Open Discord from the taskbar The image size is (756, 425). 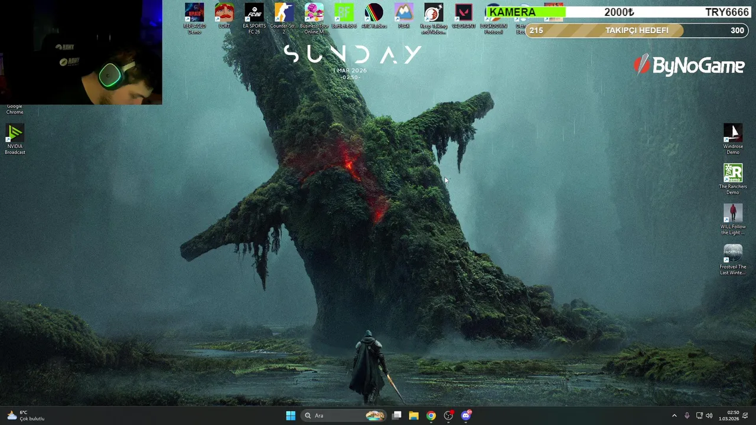click(466, 416)
